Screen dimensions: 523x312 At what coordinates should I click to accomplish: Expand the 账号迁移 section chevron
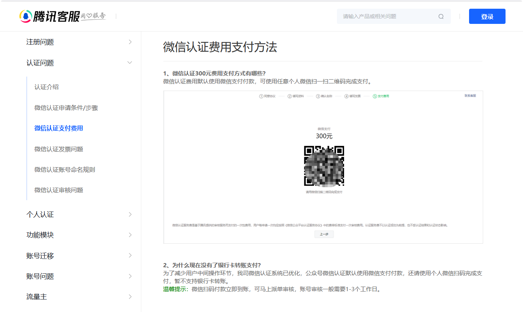(x=130, y=256)
